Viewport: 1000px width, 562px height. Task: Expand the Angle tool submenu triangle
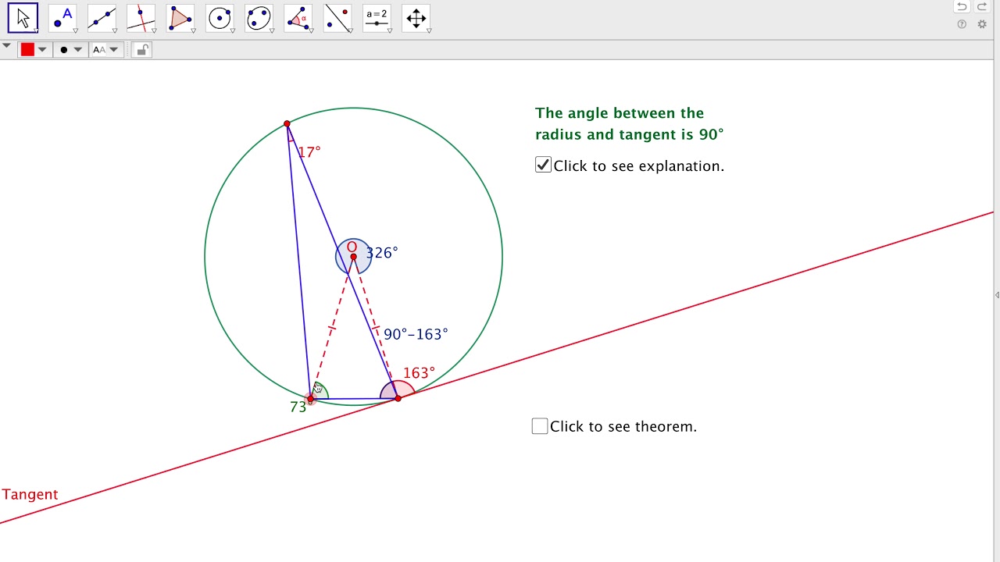(x=312, y=31)
